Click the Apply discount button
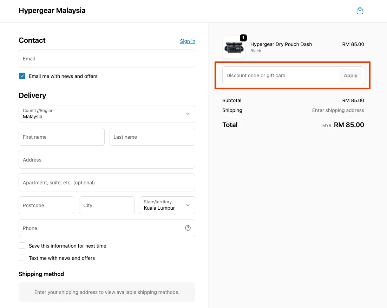This screenshot has width=387, height=308. point(350,76)
